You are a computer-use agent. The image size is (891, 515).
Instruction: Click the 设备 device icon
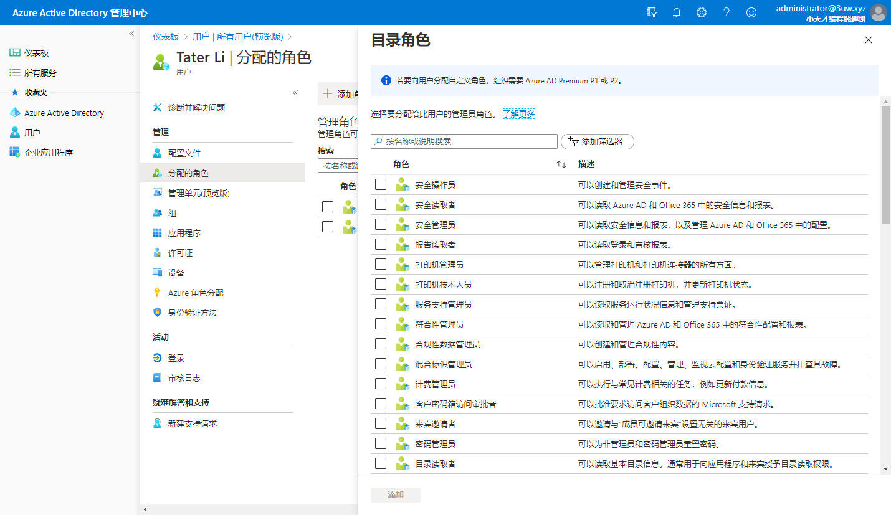[x=157, y=273]
